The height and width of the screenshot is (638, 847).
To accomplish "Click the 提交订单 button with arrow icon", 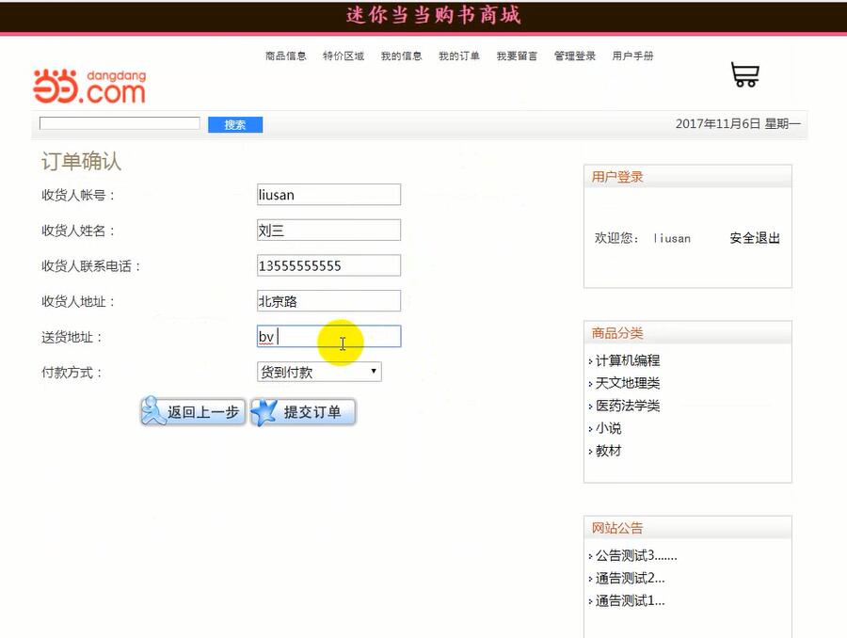I will pyautogui.click(x=303, y=411).
